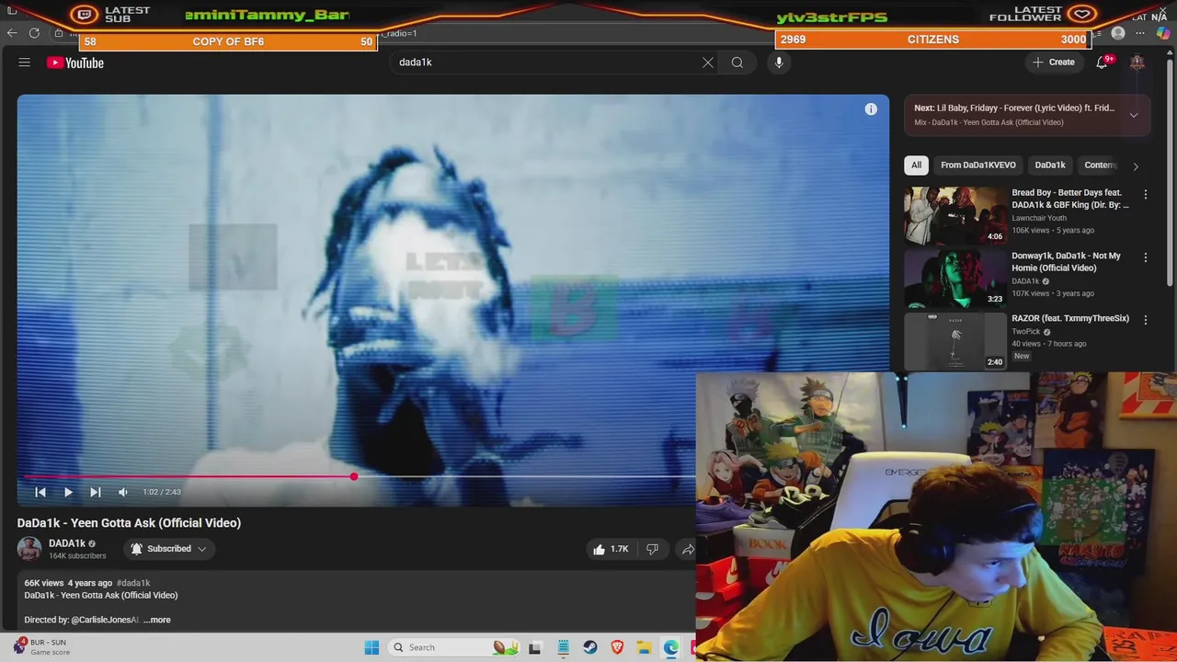
Task: Open options for RAZOR video
Action: [1146, 320]
